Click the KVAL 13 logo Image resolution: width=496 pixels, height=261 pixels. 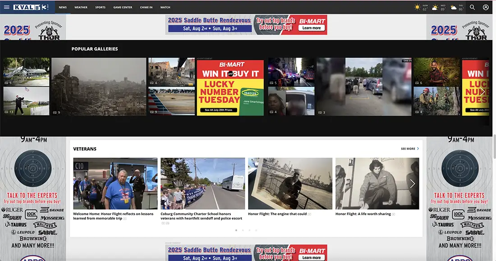click(31, 7)
